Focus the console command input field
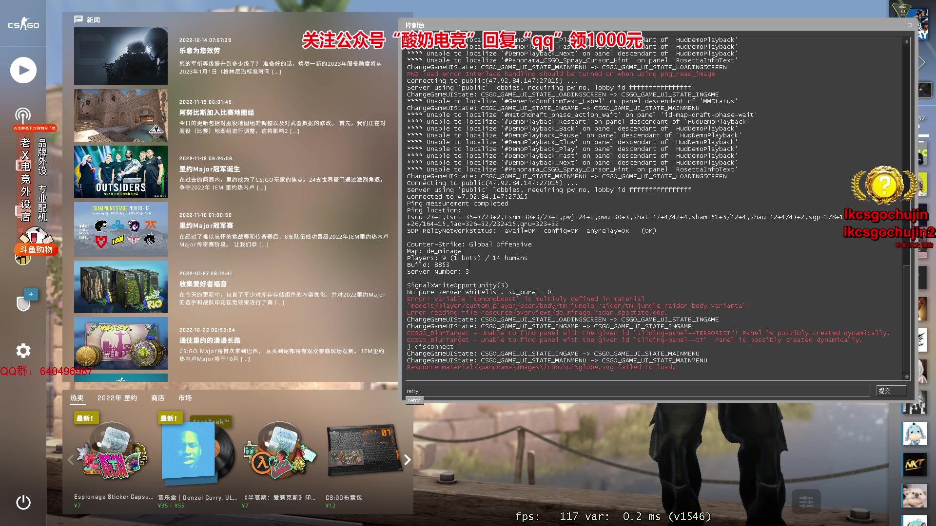The width and height of the screenshot is (936, 526). 637,391
